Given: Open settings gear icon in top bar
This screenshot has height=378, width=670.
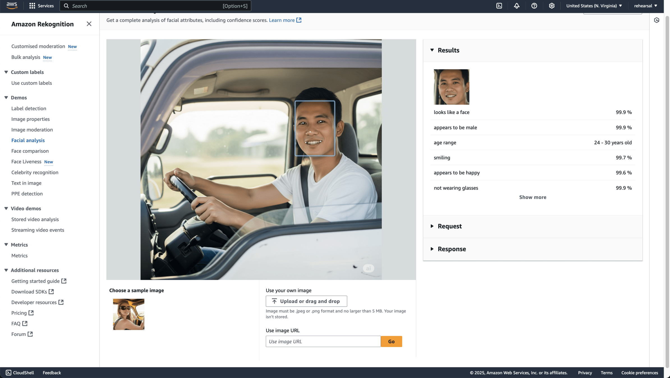Looking at the screenshot, I should [552, 6].
